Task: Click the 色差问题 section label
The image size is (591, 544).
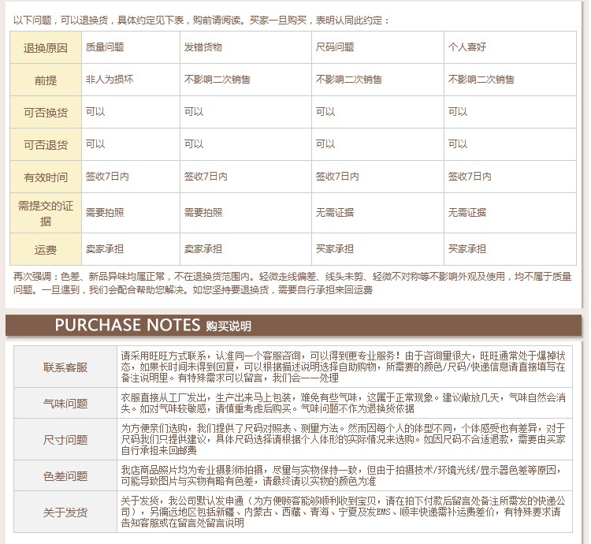Action: pos(65,475)
